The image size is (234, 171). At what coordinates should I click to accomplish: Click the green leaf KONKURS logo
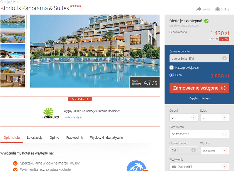[50, 113]
